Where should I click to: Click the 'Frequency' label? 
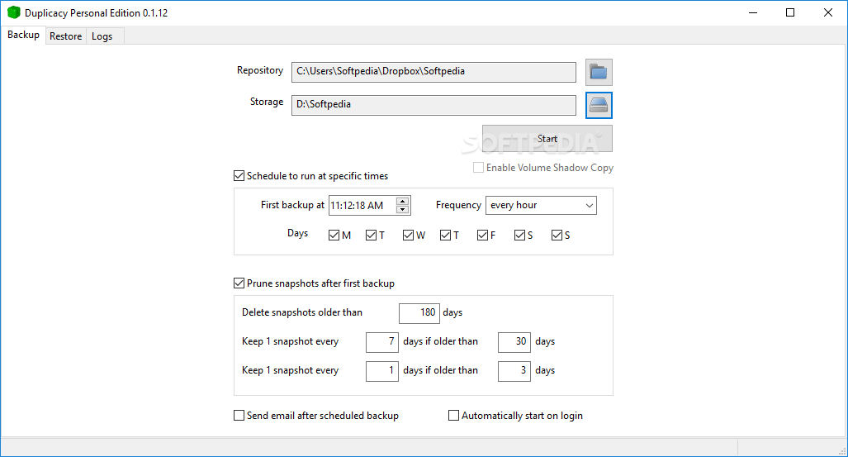(x=458, y=205)
